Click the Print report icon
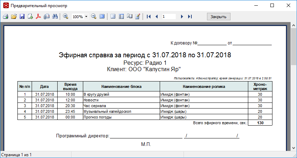This screenshot has height=158, width=297. click(x=5, y=16)
